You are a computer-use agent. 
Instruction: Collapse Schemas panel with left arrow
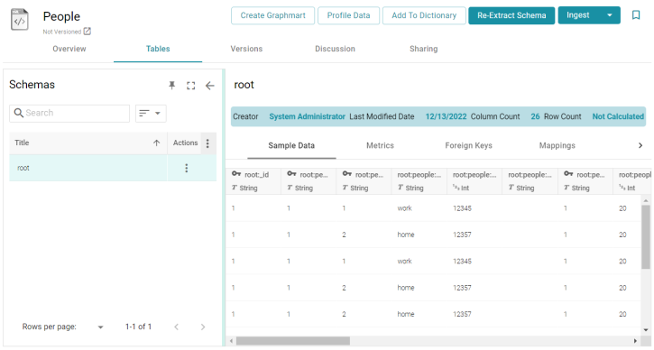pyautogui.click(x=210, y=86)
